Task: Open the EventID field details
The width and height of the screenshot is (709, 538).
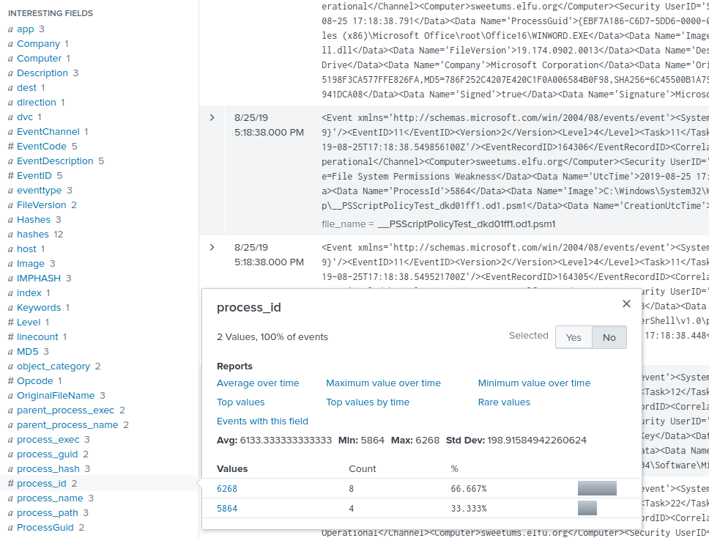Action: tap(34, 176)
